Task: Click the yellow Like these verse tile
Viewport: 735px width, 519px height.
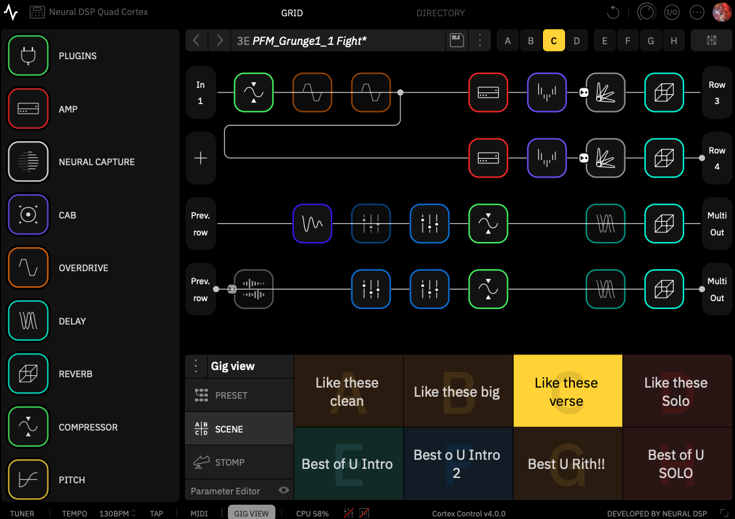Action: pos(568,391)
